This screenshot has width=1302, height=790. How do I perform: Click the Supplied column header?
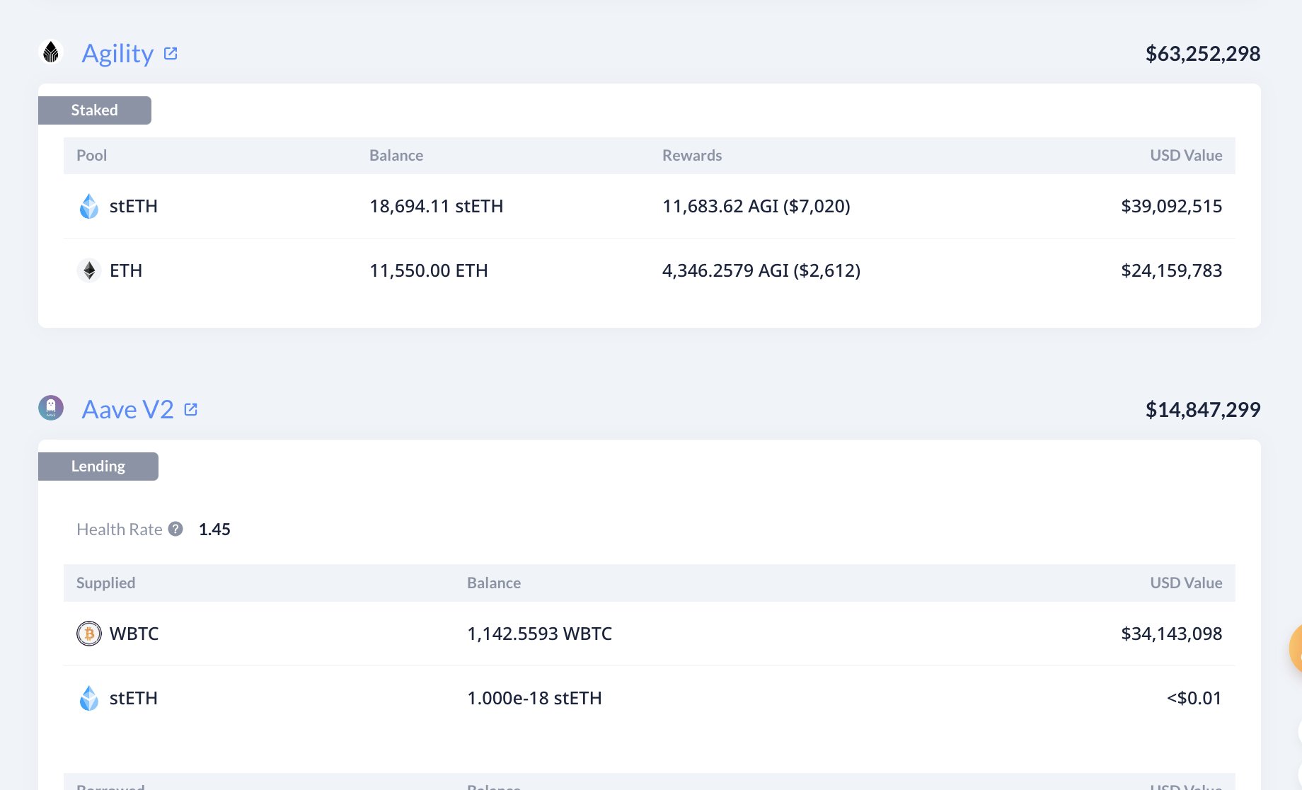coord(106,583)
